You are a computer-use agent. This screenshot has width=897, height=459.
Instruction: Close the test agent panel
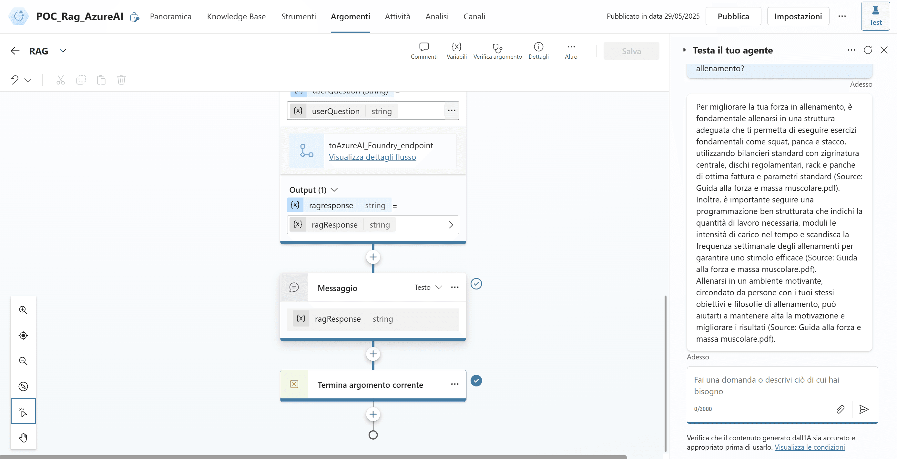[884, 50]
